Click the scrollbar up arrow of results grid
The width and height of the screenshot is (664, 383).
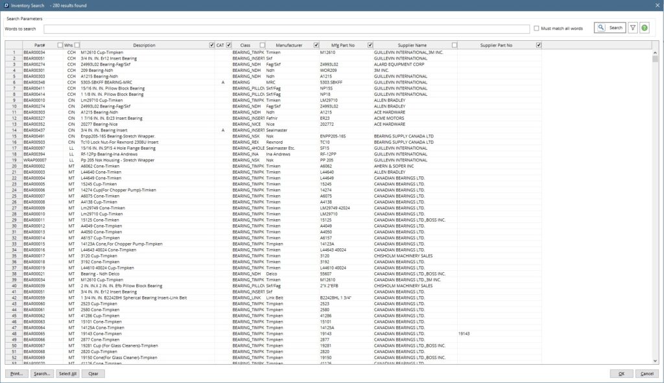click(x=655, y=52)
